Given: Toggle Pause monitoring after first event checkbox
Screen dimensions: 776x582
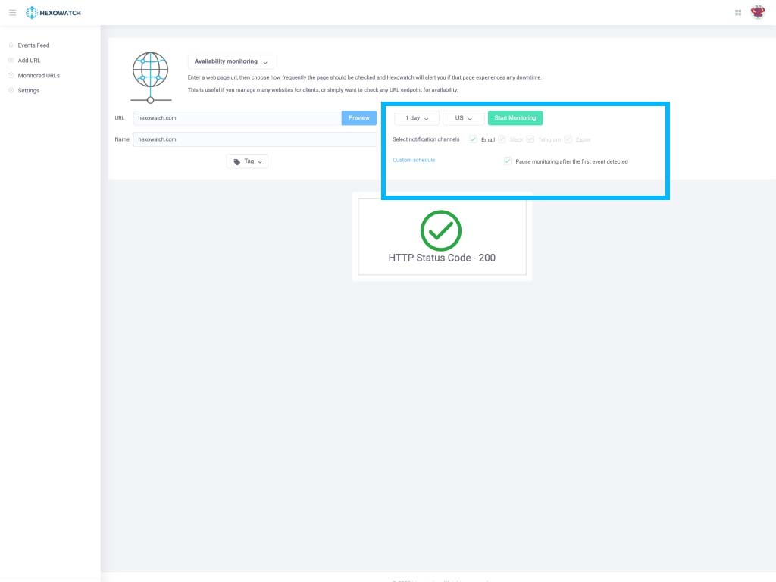Looking at the screenshot, I should 507,161.
